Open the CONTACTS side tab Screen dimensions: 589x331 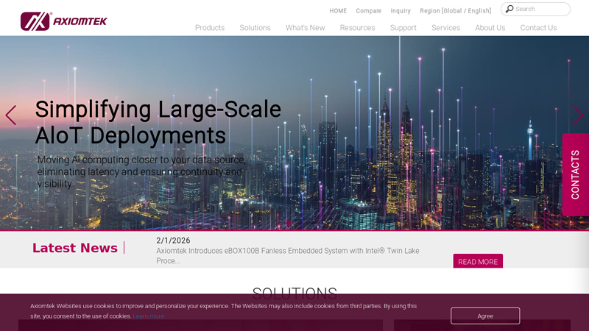[575, 174]
